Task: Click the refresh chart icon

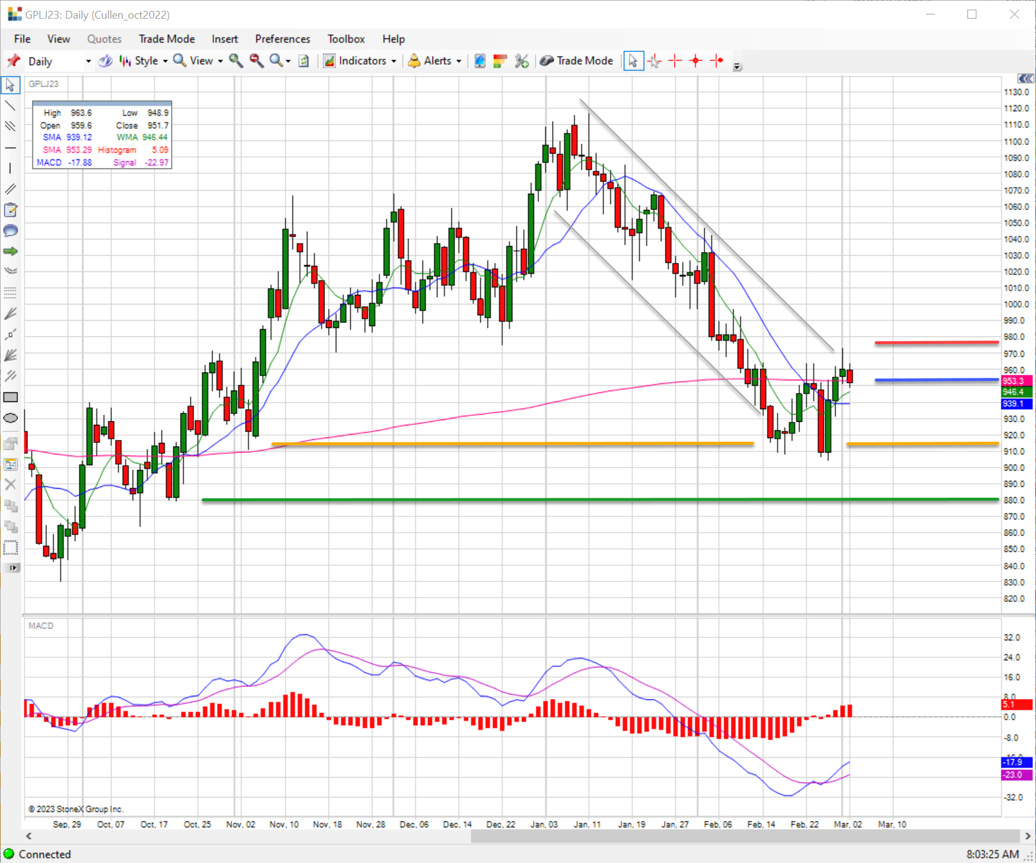Action: pyautogui.click(x=304, y=61)
